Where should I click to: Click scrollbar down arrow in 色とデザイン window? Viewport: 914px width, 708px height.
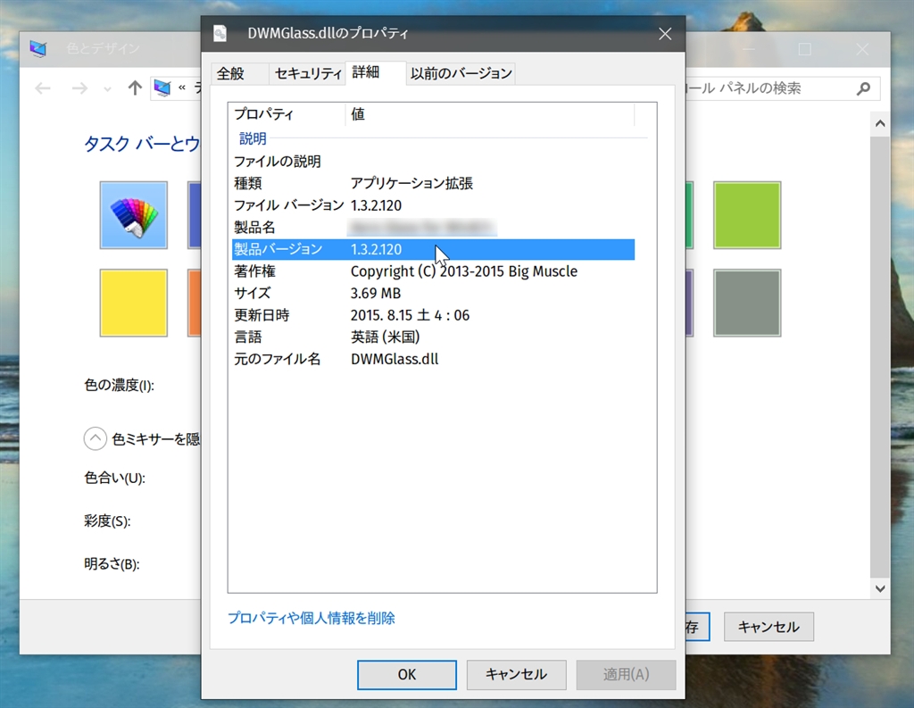880,588
